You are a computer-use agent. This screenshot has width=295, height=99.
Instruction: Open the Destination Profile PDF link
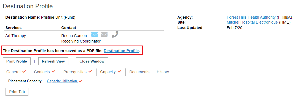pyautogui.click(x=121, y=51)
